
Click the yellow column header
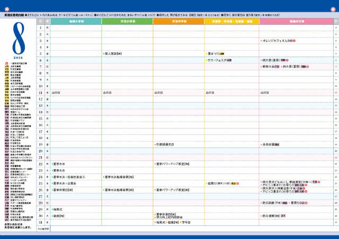coord(232,21)
